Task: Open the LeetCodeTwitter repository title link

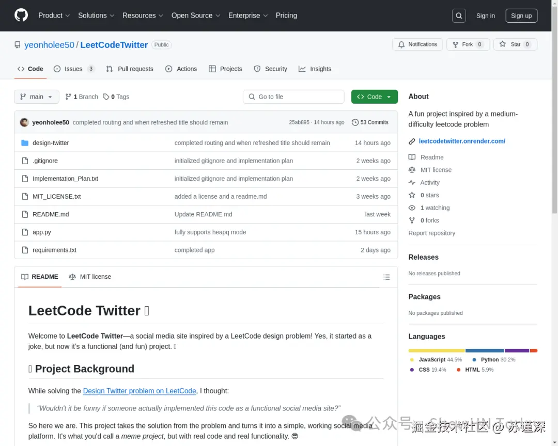Action: coord(114,45)
